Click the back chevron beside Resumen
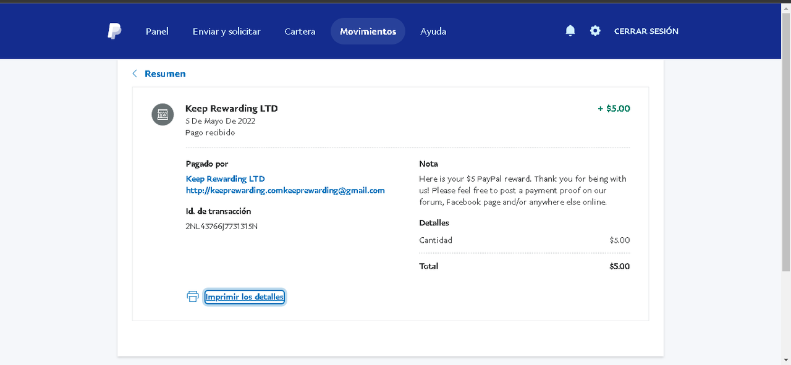Viewport: 791px width, 365px height. click(x=135, y=73)
